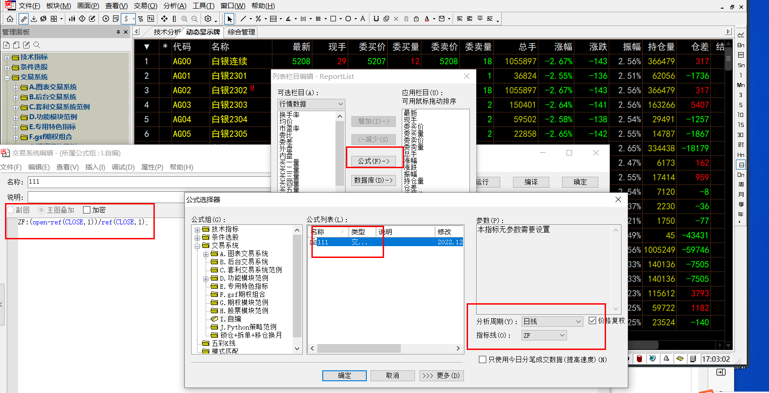Click the zoom in magnifier icon
This screenshot has height=393, width=769.
184,19
